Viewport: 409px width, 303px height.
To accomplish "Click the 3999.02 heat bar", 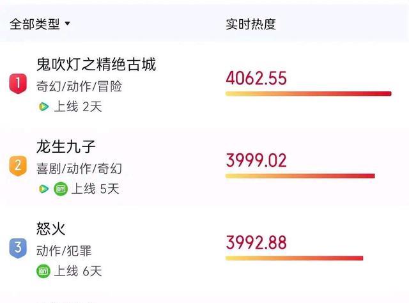I will (300, 176).
